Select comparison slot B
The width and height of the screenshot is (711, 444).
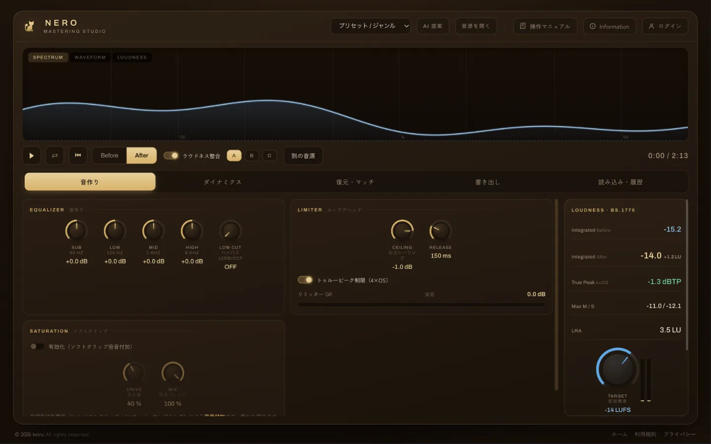point(252,155)
